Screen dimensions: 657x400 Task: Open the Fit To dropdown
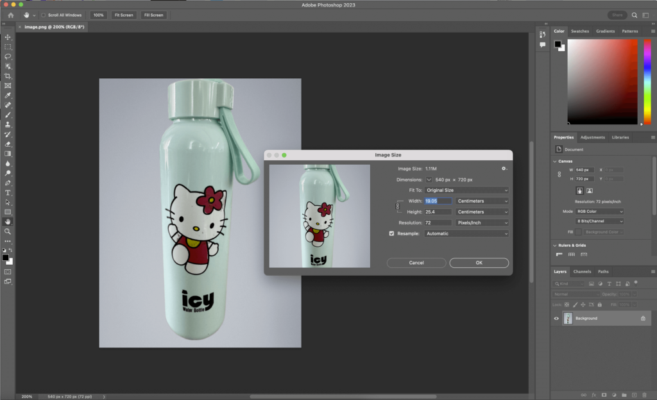(466, 190)
